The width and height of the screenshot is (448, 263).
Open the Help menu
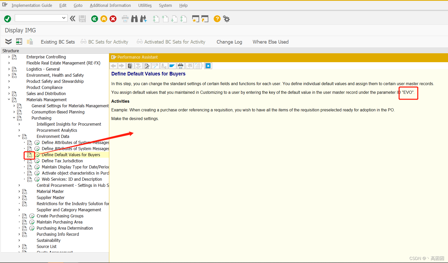pyautogui.click(x=183, y=5)
